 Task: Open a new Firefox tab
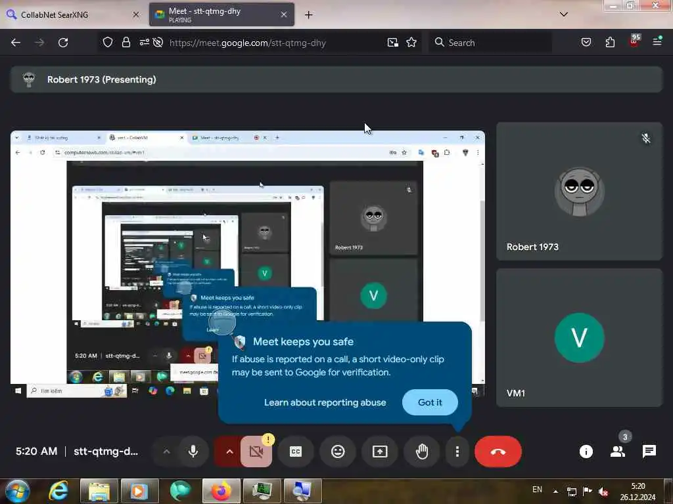pos(309,15)
